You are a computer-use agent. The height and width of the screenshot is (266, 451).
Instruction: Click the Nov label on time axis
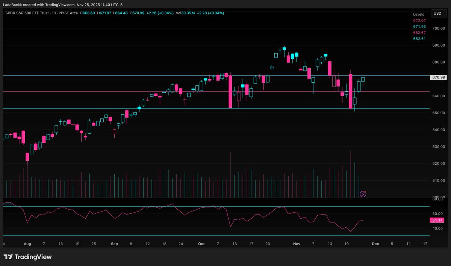[297, 244]
